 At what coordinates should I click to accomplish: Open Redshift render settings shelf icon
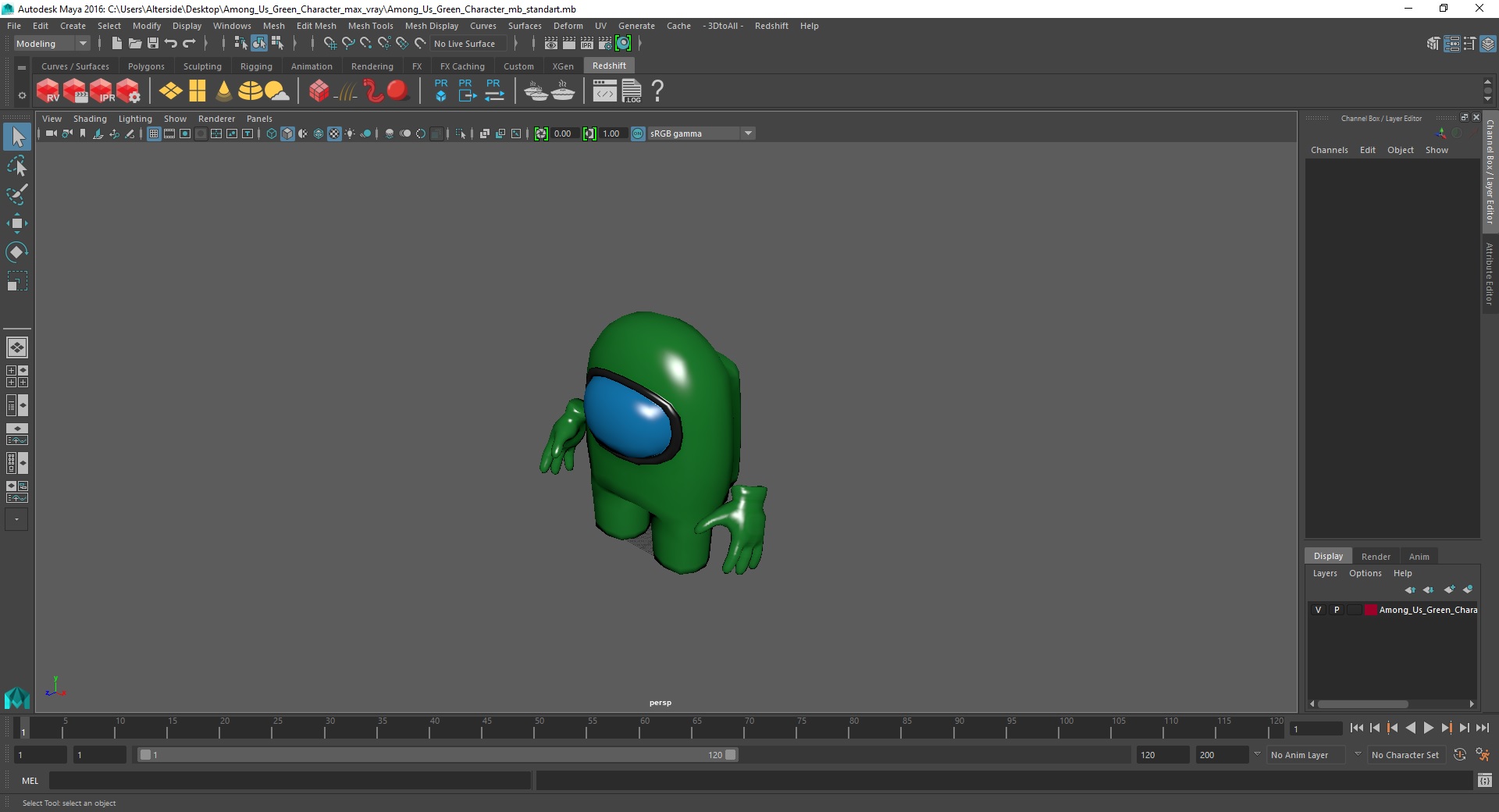point(128,91)
